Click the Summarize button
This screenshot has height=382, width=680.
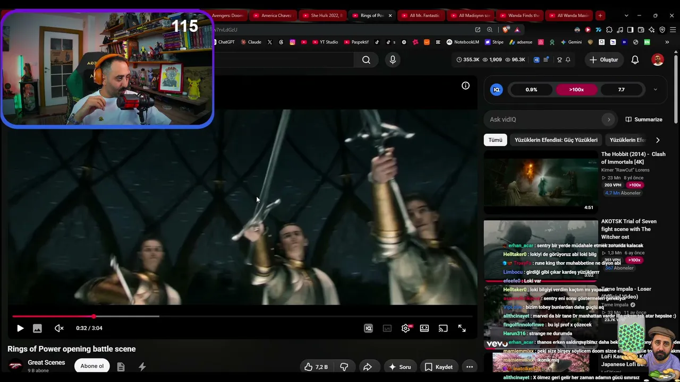(644, 119)
